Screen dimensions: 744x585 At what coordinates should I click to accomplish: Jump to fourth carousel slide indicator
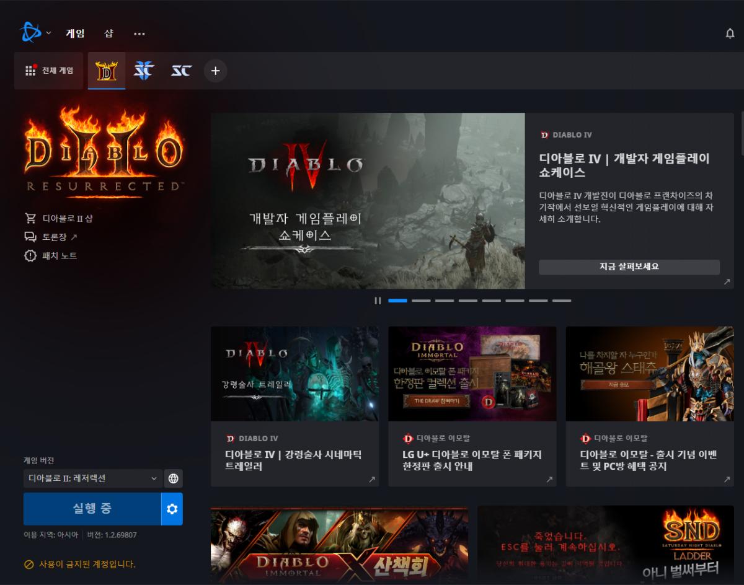coord(468,301)
